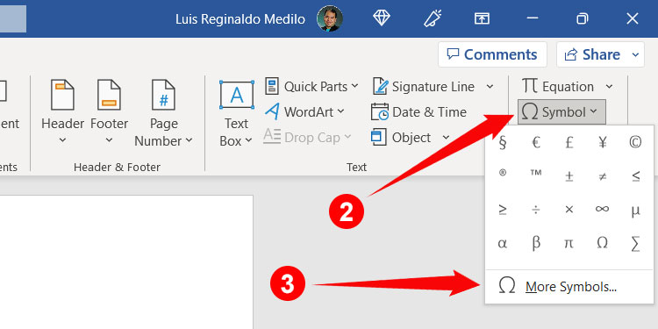Click inside the blank document page
The image size is (658, 329).
click(x=125, y=261)
